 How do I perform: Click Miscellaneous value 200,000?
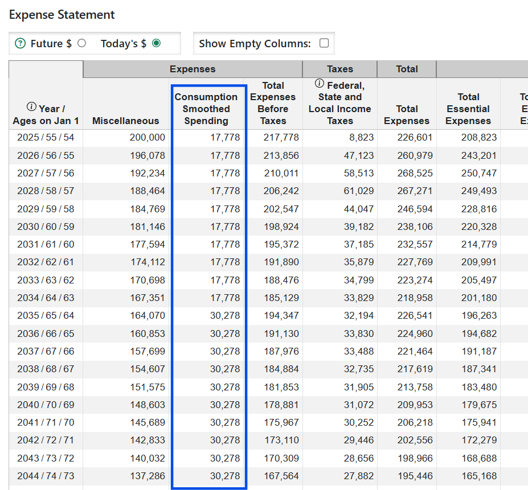point(147,138)
